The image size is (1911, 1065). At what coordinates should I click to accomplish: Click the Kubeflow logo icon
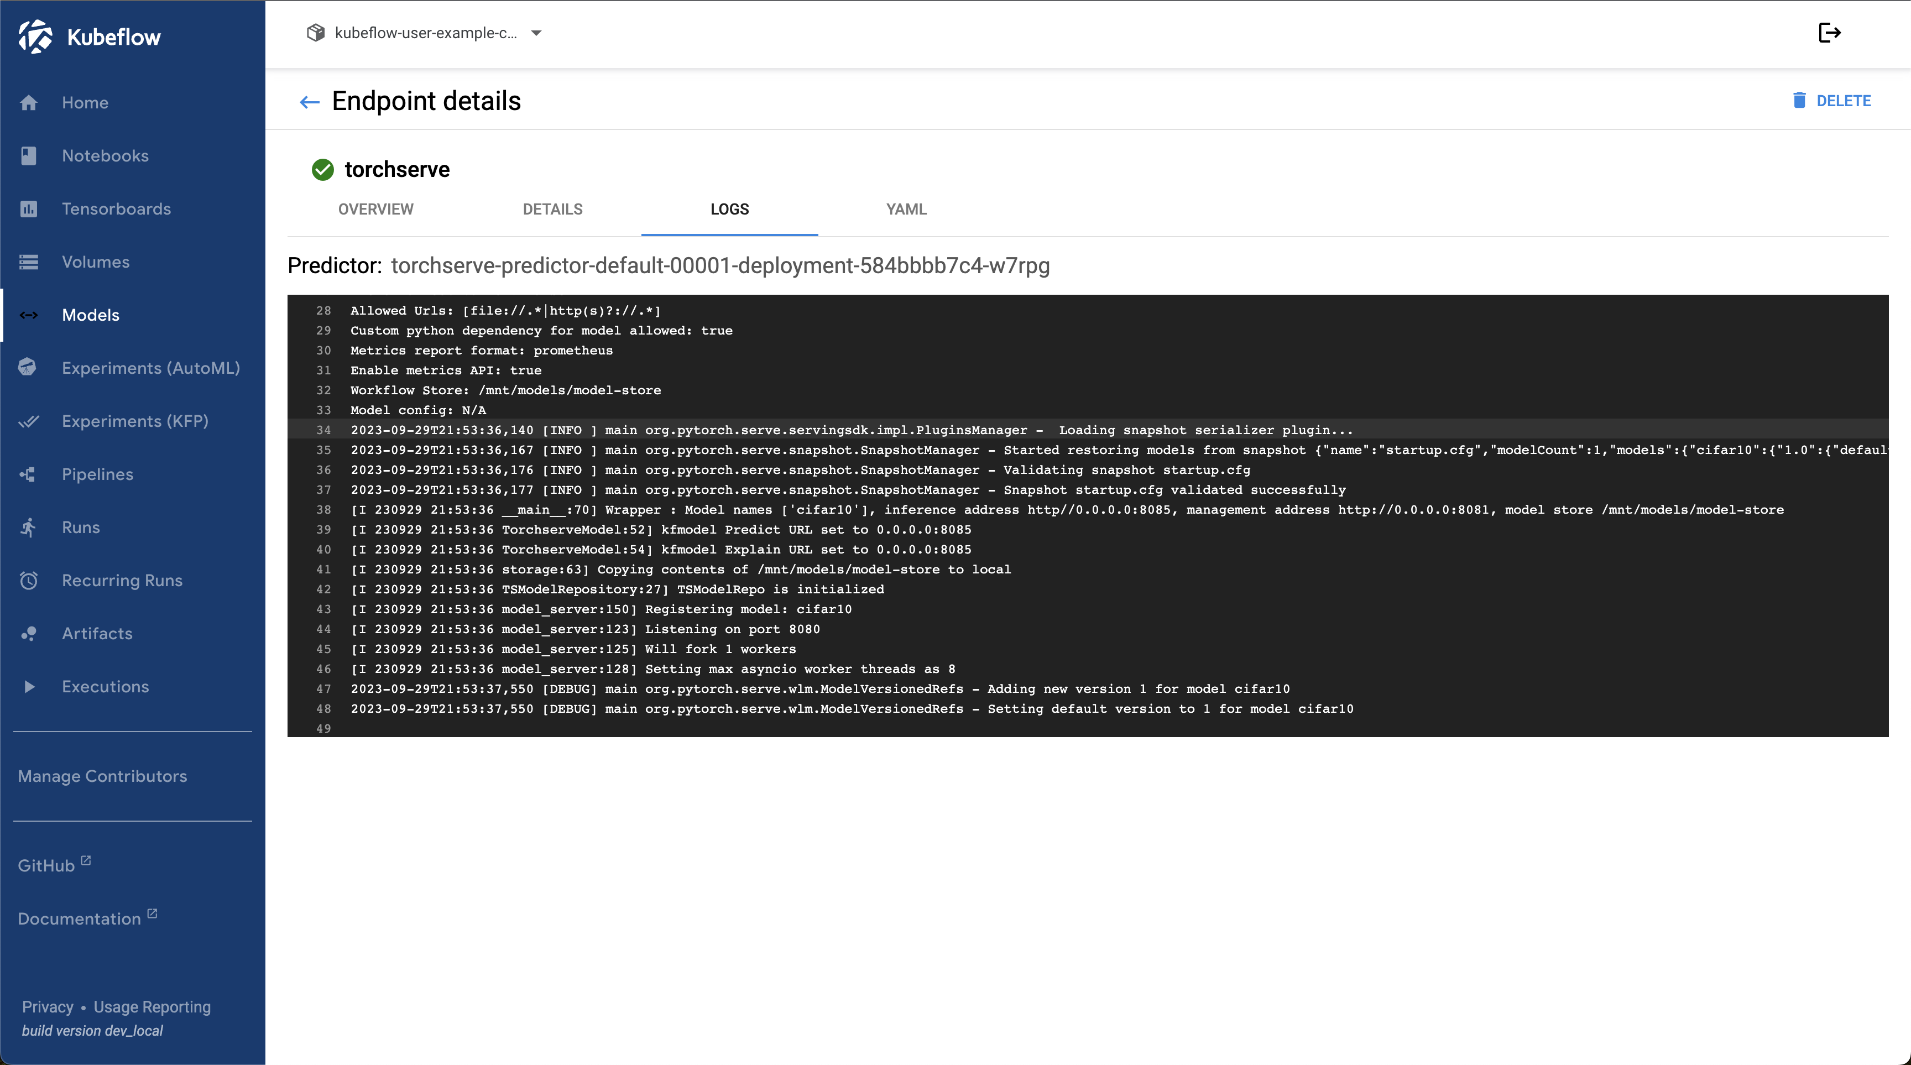pos(35,36)
